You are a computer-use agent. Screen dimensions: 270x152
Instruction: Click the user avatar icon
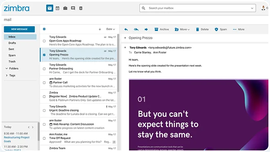point(263,8)
